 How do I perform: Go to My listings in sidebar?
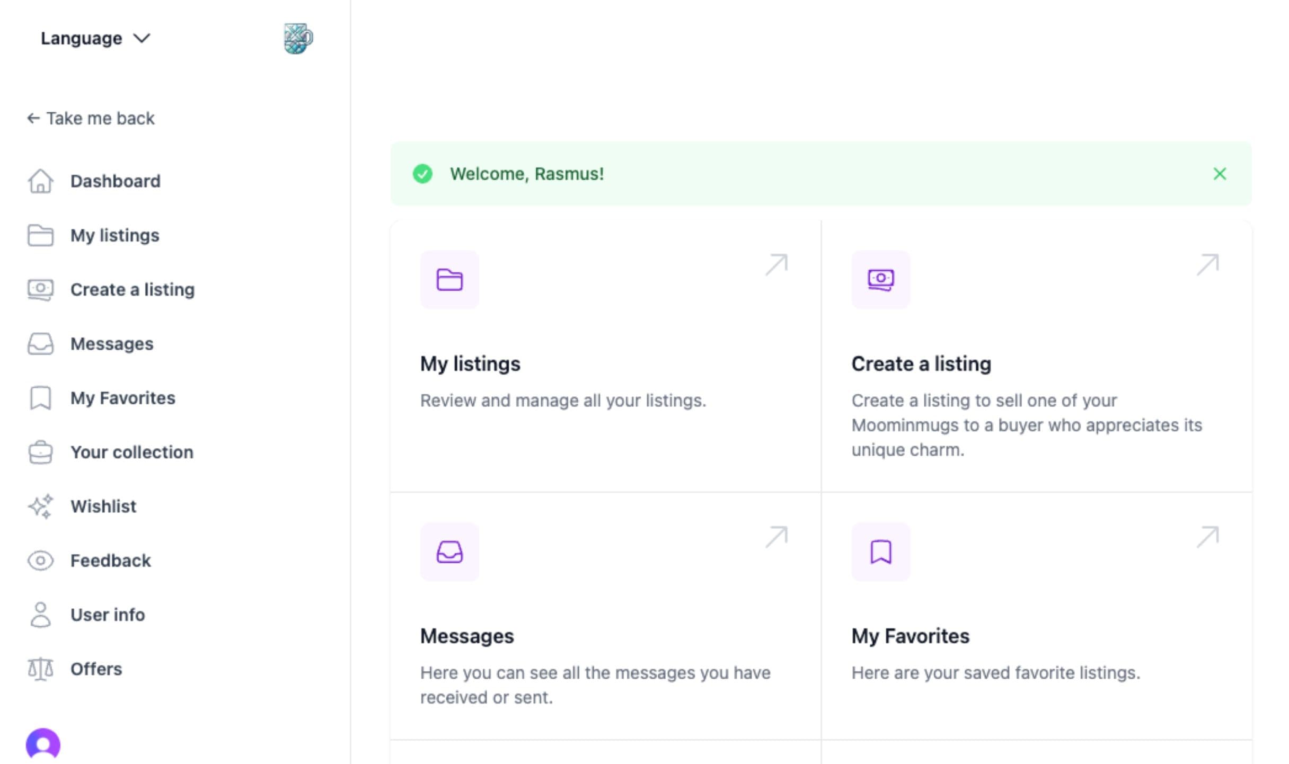[114, 235]
